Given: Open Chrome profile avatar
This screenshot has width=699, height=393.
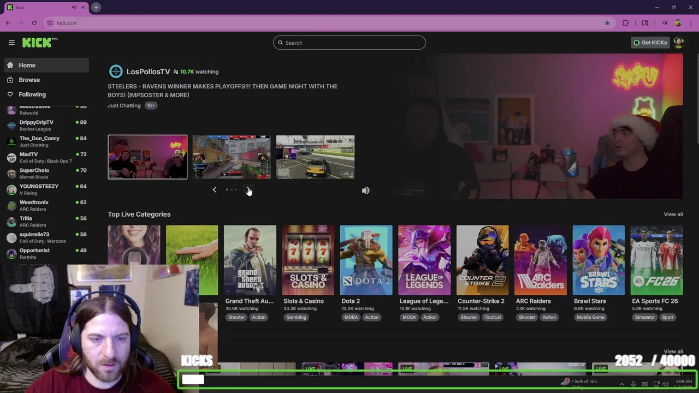Looking at the screenshot, I should [x=678, y=23].
